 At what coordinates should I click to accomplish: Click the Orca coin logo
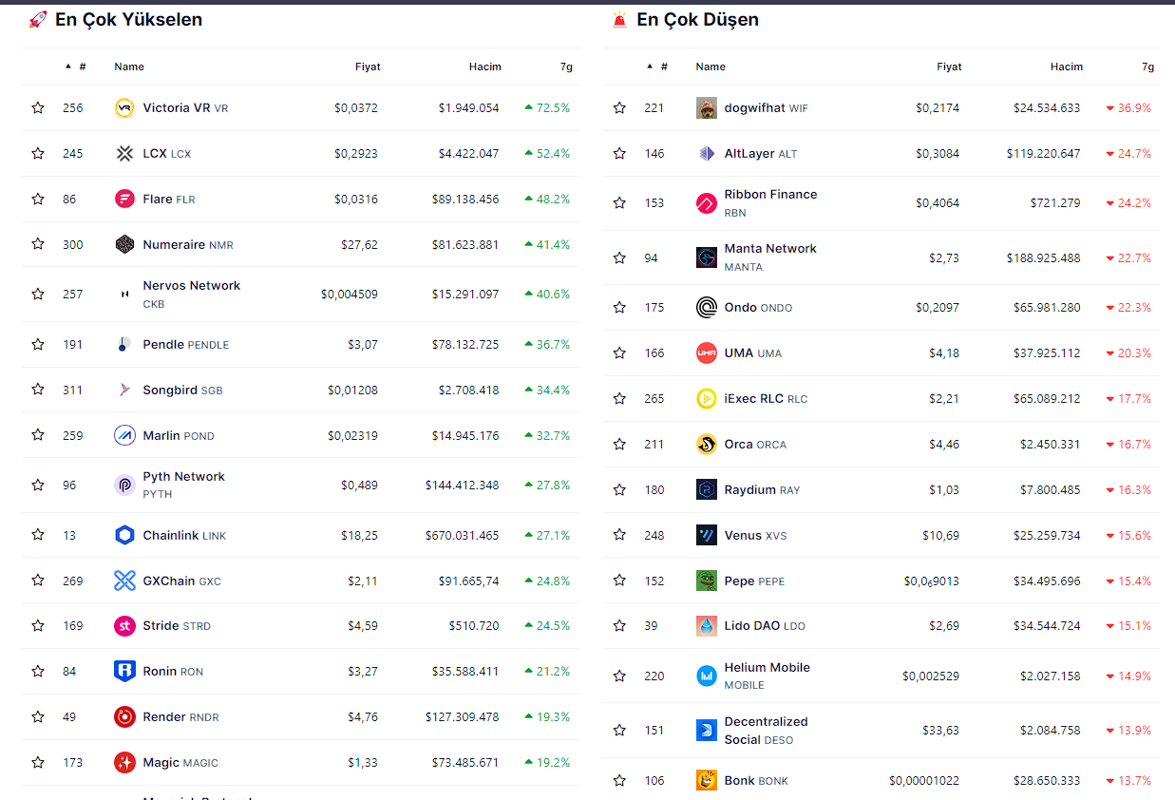pyautogui.click(x=706, y=445)
